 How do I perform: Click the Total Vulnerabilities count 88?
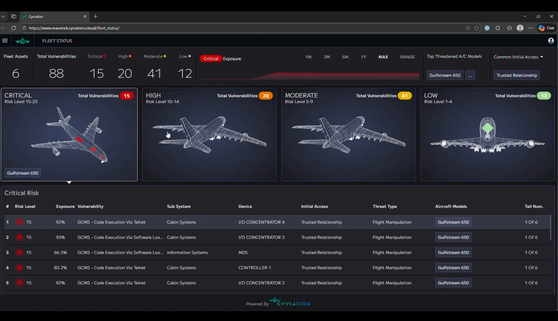pos(56,73)
